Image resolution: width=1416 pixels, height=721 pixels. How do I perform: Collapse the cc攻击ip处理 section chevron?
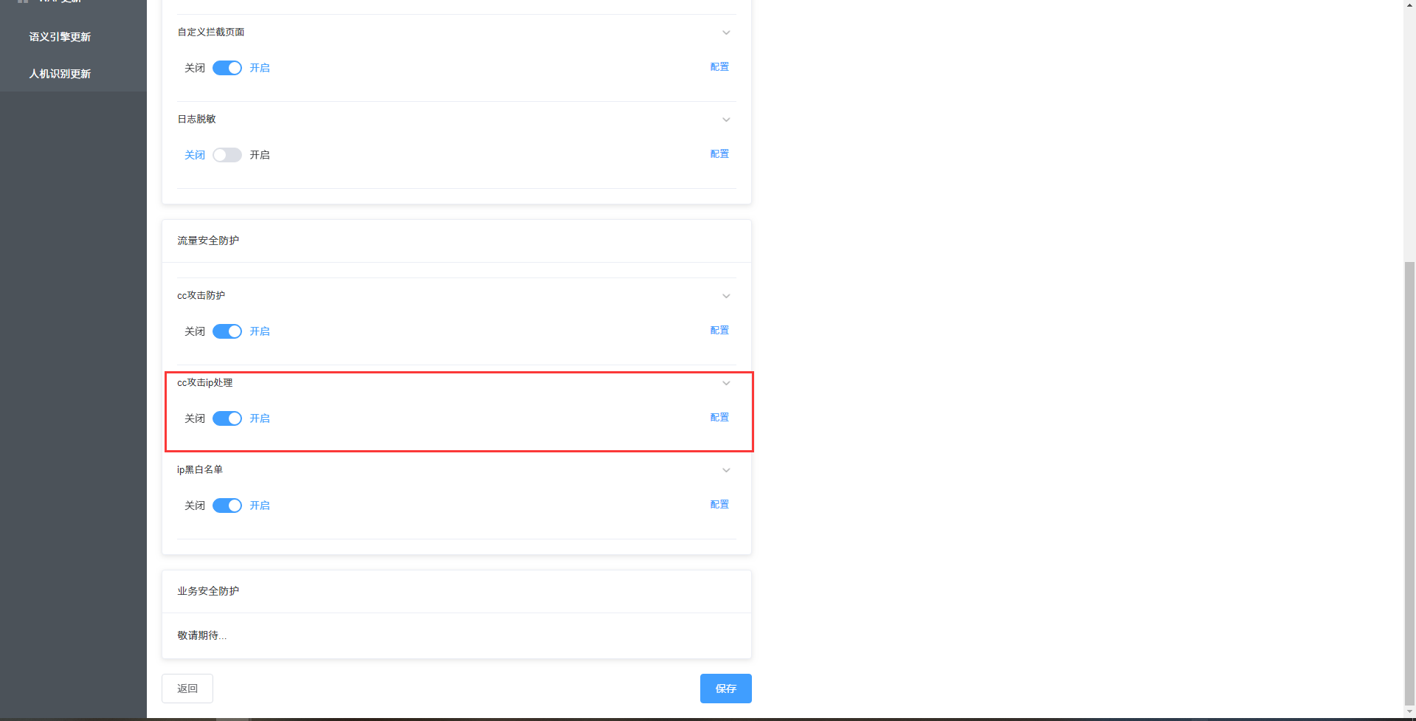(726, 383)
